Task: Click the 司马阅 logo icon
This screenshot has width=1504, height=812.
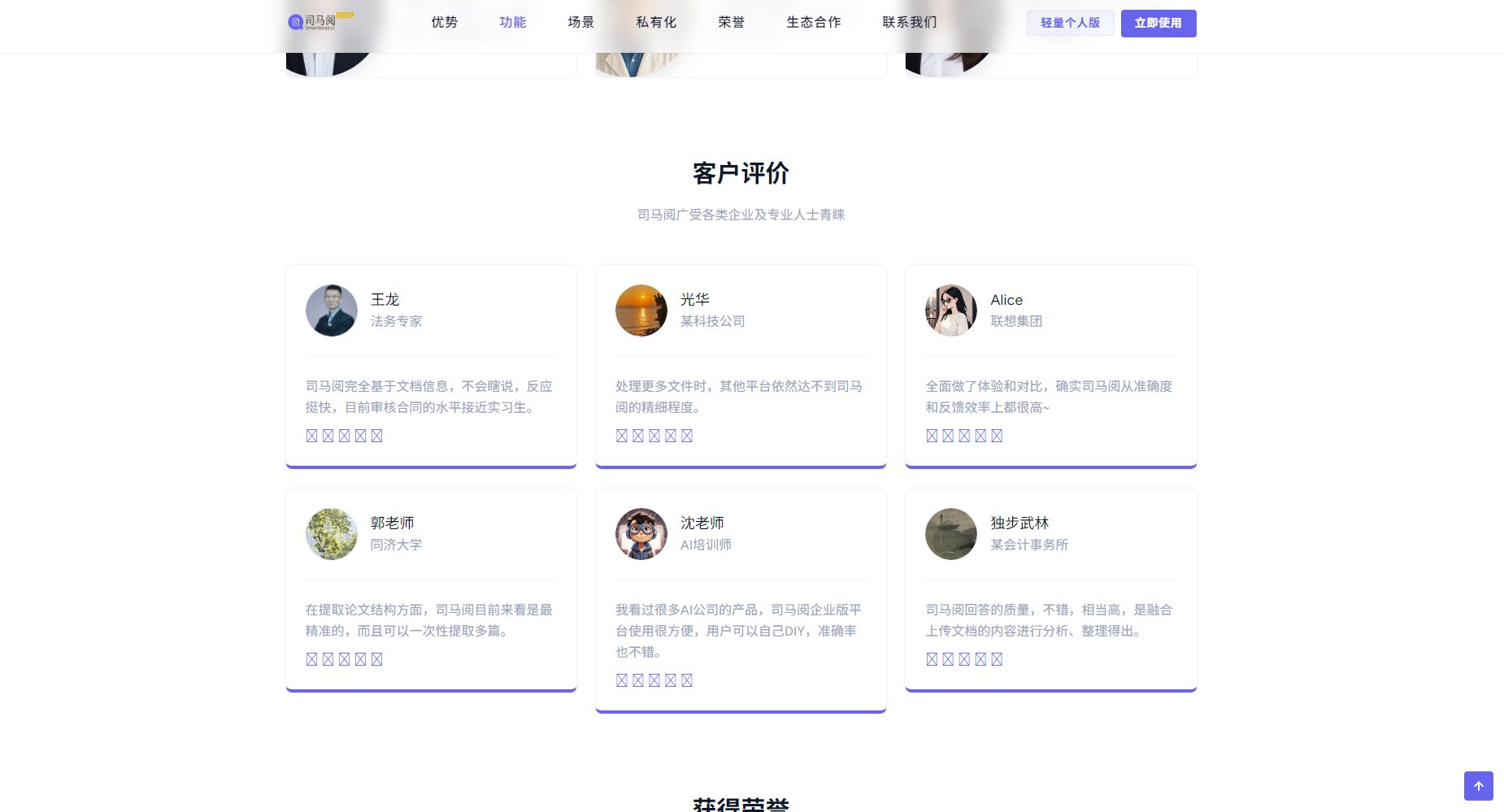Action: 293,23
